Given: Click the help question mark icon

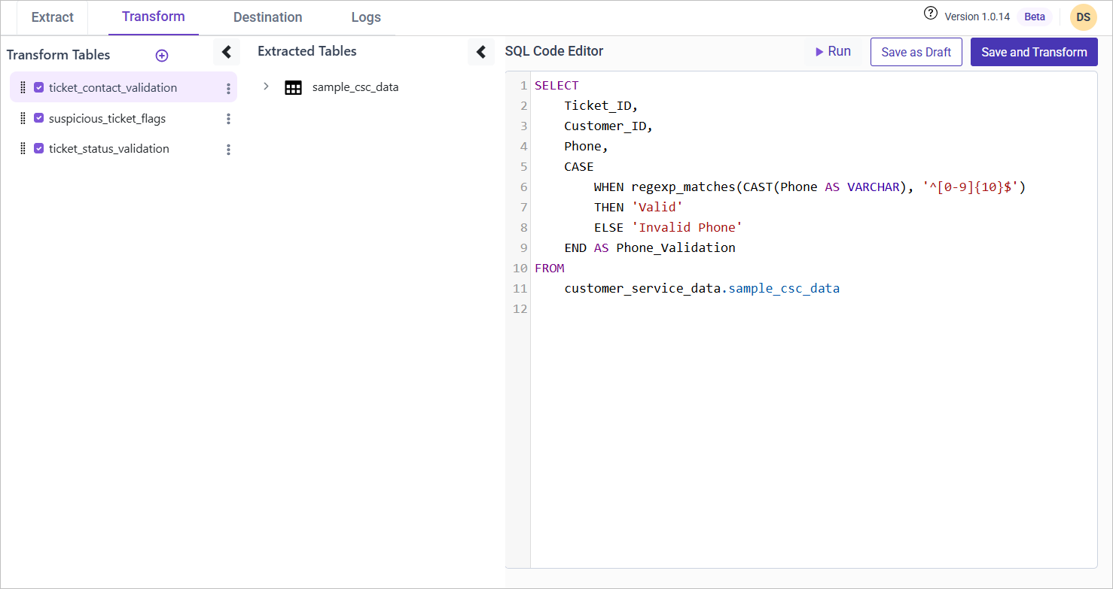Looking at the screenshot, I should tap(931, 14).
